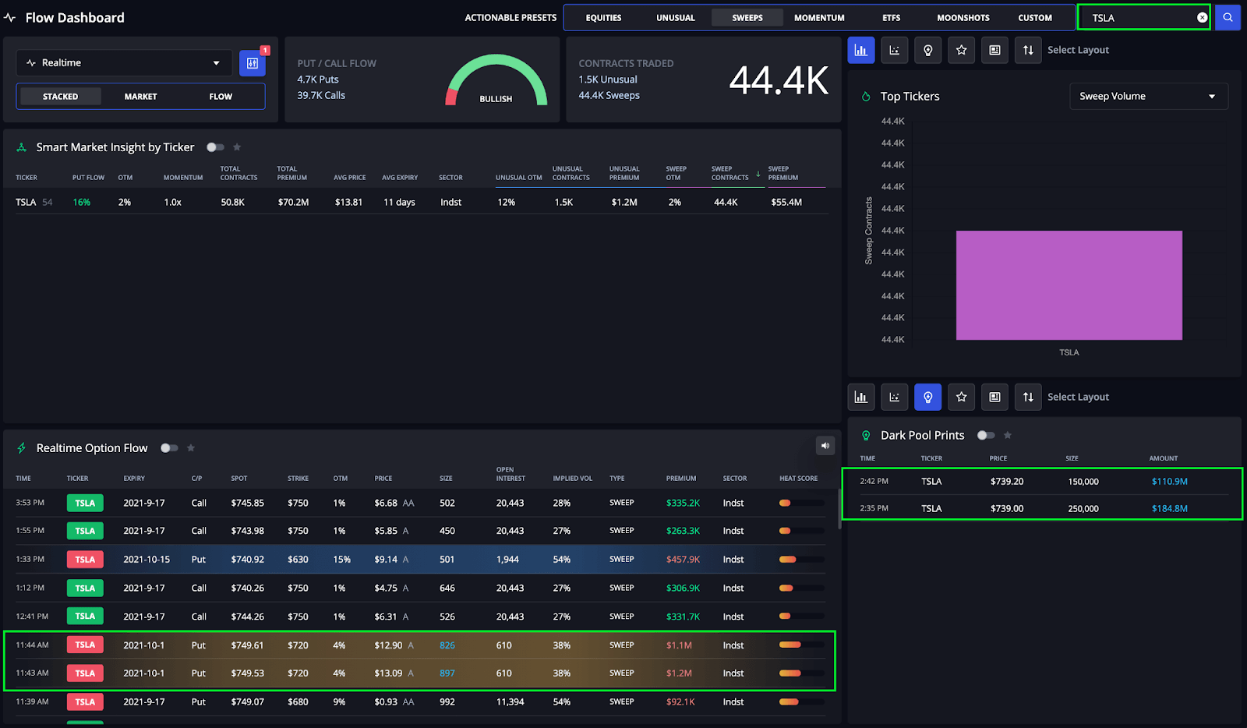Switch to the Momentum preset tab
The image size is (1247, 728).
pyautogui.click(x=819, y=18)
